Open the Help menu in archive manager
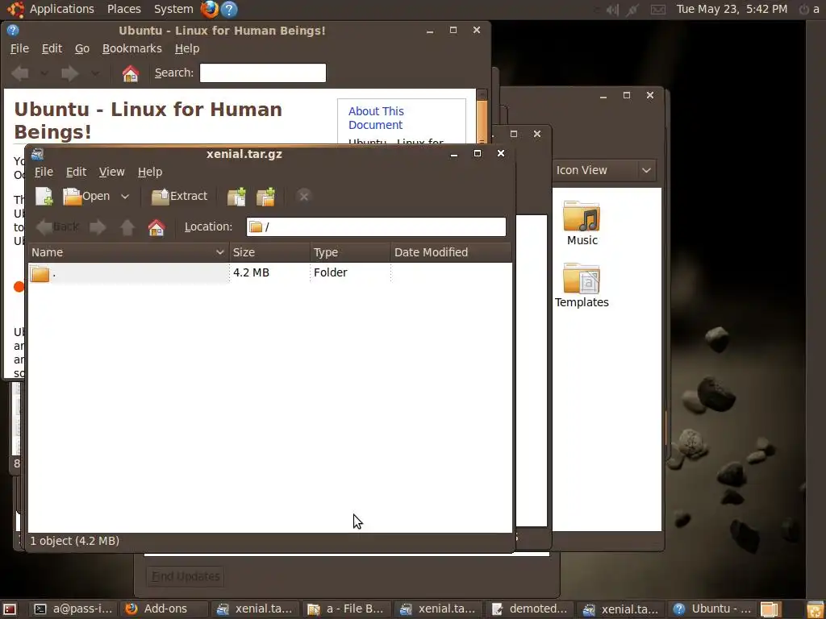Viewport: 826px width, 619px height. tap(150, 172)
